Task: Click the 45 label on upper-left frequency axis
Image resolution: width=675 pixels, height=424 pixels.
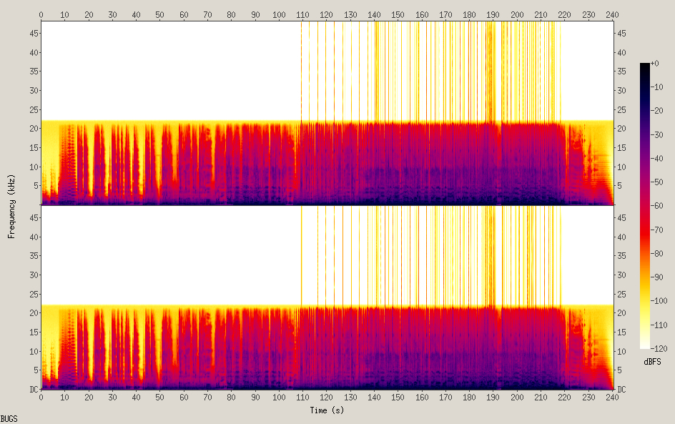Action: coord(33,34)
